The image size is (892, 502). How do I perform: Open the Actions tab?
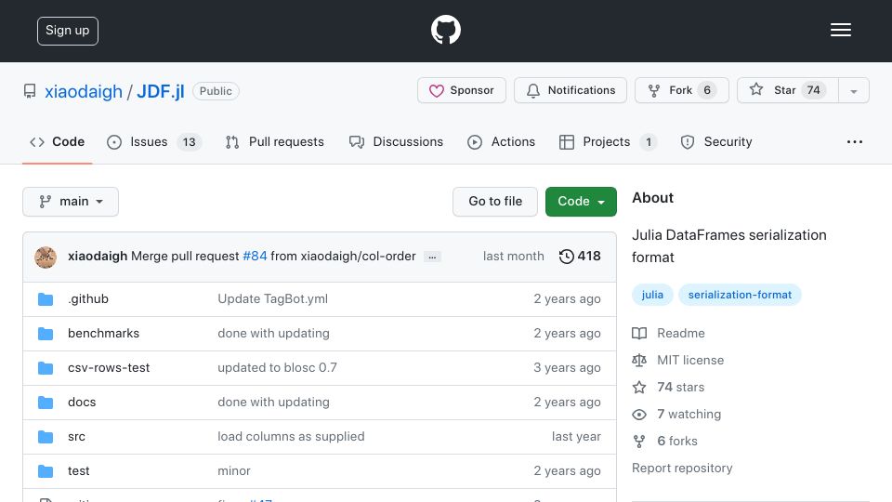click(501, 141)
